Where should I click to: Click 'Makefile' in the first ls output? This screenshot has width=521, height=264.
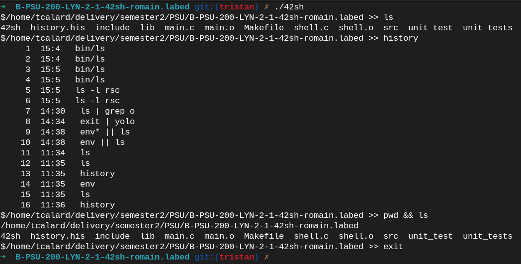pyautogui.click(x=264, y=28)
